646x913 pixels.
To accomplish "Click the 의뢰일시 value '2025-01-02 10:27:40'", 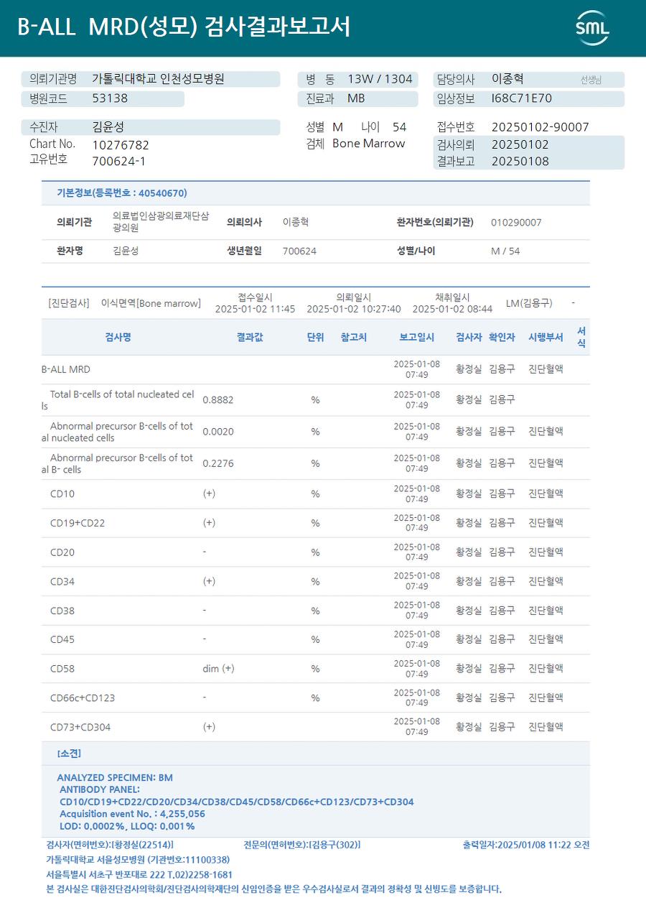I will pyautogui.click(x=354, y=309).
